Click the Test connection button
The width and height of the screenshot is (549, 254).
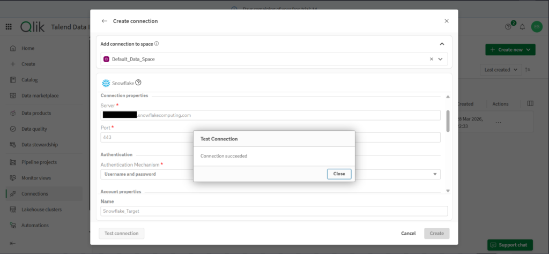[x=122, y=233]
